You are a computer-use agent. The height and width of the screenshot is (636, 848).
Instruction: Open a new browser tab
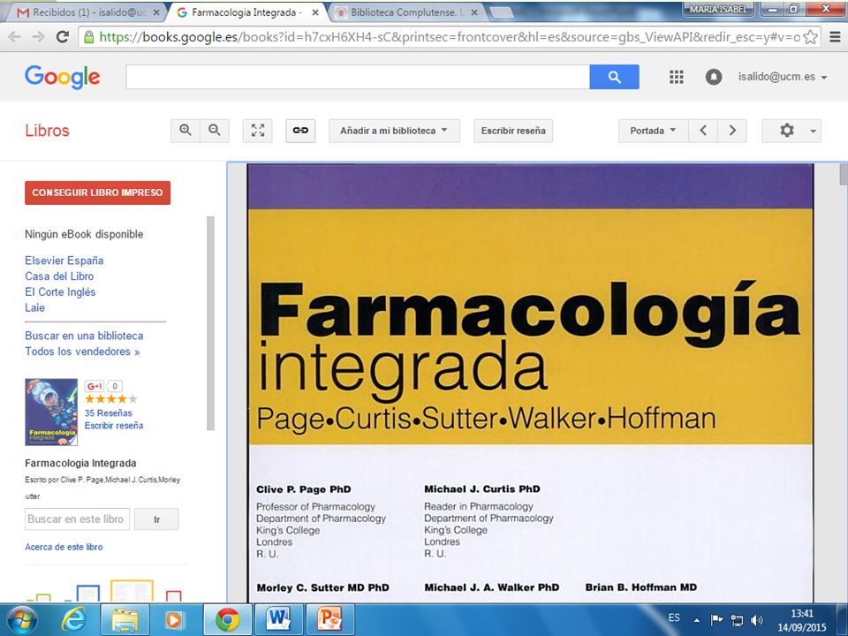pyautogui.click(x=501, y=13)
